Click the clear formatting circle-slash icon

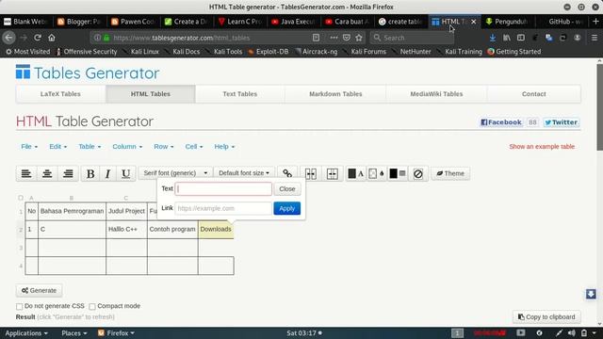point(418,173)
